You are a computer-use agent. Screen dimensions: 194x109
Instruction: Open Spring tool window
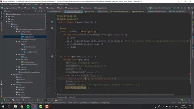(x=40, y=100)
